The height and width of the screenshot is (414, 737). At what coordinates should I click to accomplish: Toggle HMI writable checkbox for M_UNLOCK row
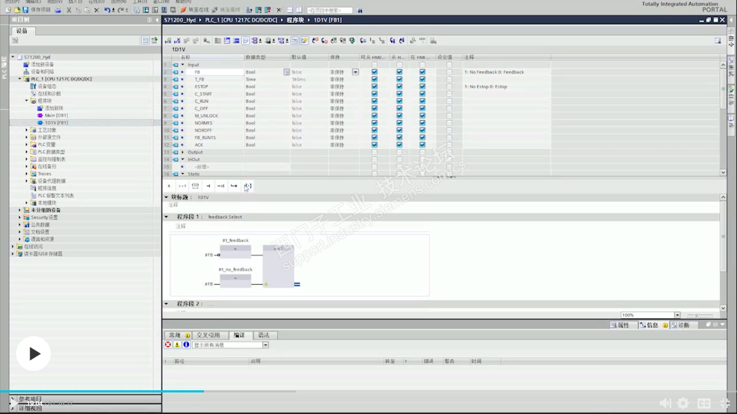pos(399,115)
